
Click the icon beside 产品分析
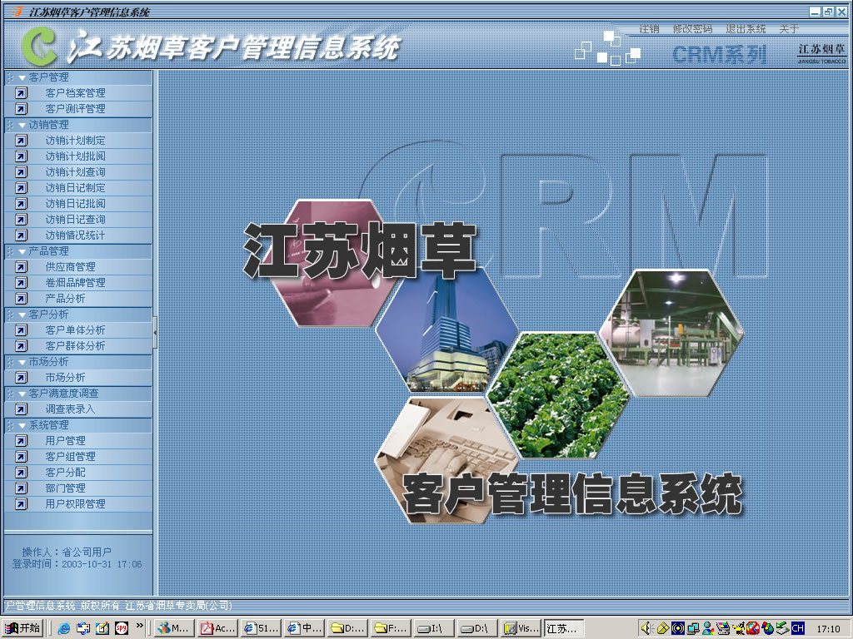coord(21,299)
